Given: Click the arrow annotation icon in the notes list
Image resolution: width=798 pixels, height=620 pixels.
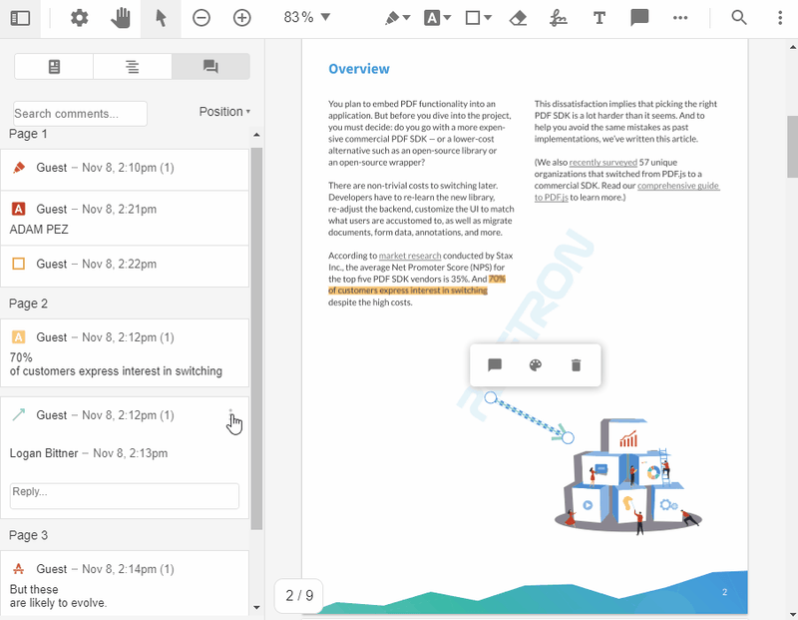Looking at the screenshot, I should 18,414.
